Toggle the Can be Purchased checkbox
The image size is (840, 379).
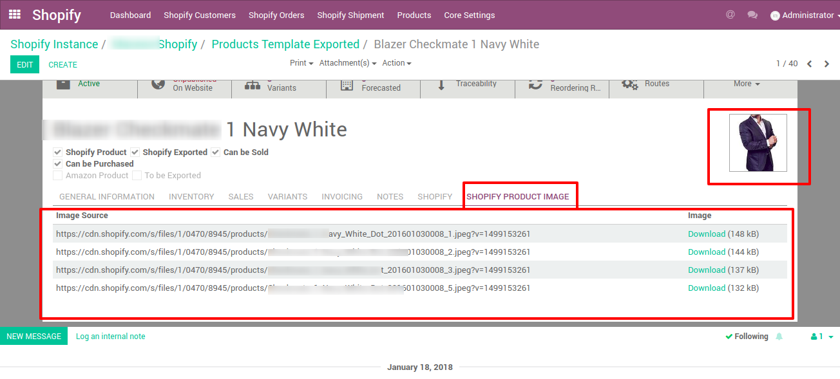pos(58,164)
